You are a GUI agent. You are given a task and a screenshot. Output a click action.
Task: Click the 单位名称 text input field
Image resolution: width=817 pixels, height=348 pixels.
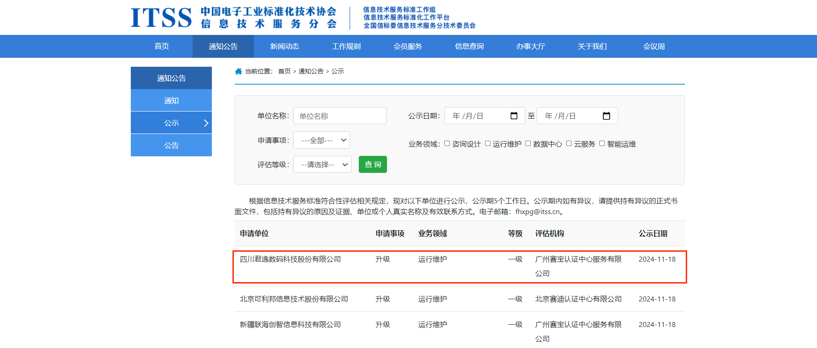tap(340, 116)
